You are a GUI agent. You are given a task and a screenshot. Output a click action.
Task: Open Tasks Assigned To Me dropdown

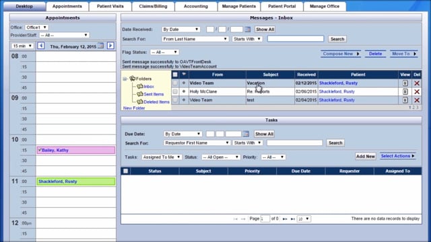(162, 157)
